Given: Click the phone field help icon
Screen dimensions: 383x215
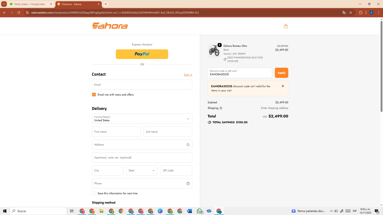Looking at the screenshot, I should click(x=188, y=183).
